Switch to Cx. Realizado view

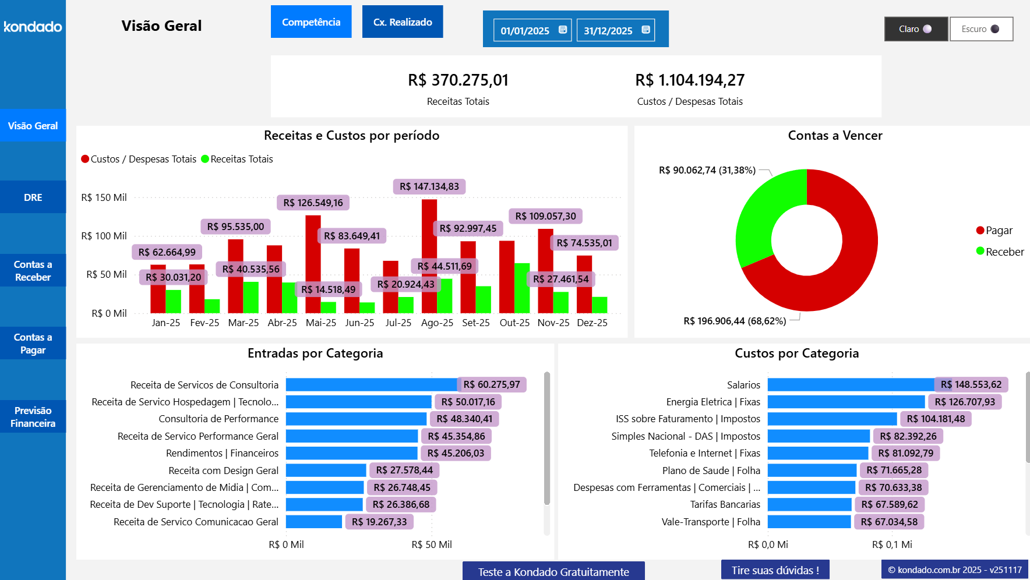[x=402, y=22]
